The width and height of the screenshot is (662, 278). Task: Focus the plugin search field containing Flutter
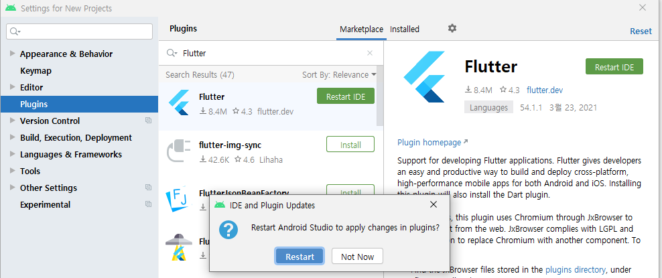(270, 53)
